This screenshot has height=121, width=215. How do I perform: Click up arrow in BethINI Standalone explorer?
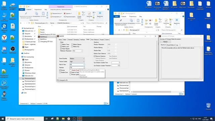click(x=29, y=23)
